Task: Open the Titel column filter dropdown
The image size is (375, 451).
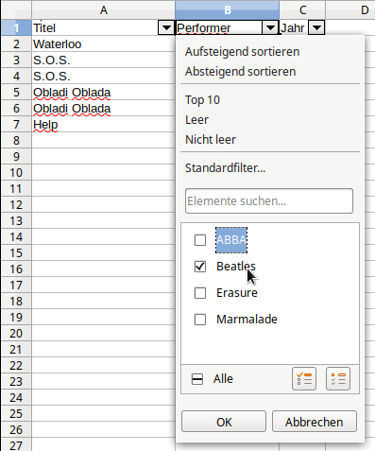Action: [x=166, y=28]
